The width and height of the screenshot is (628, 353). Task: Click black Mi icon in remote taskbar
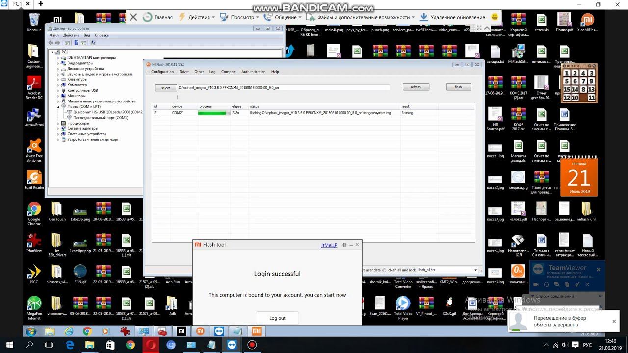click(x=182, y=332)
